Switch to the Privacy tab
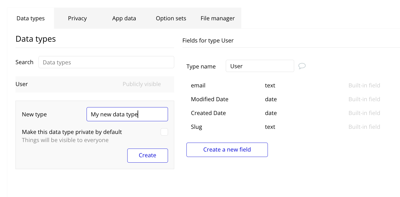400x197 pixels. point(77,18)
